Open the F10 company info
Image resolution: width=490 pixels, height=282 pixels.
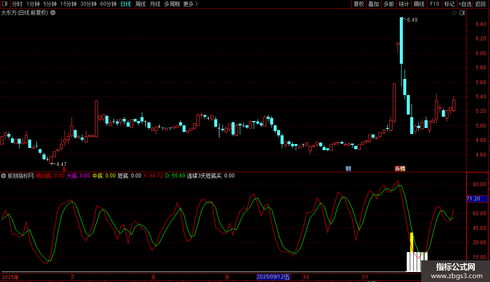[x=434, y=4]
